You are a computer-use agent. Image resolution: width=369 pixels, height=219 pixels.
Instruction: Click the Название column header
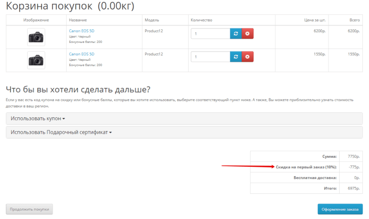78,20
